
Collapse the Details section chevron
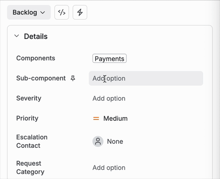pyautogui.click(x=16, y=36)
